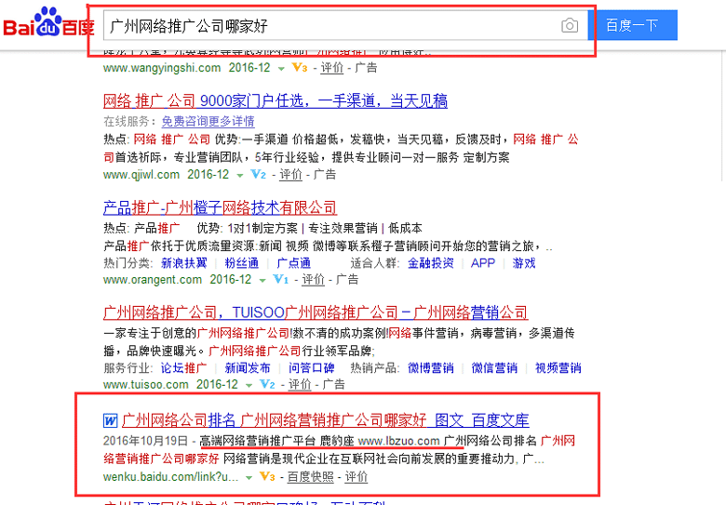Click the Word document icon of 百度文库 result
This screenshot has width=726, height=505.
[x=110, y=420]
